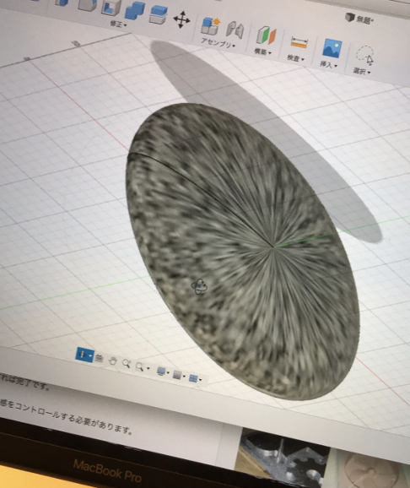Select the Pan hand tool
Screen dimensions: 410x488
pos(112,361)
